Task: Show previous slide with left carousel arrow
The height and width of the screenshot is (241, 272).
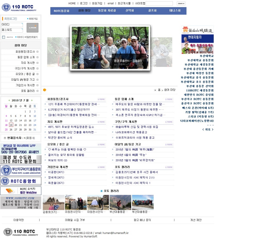Action: [x=56, y=52]
